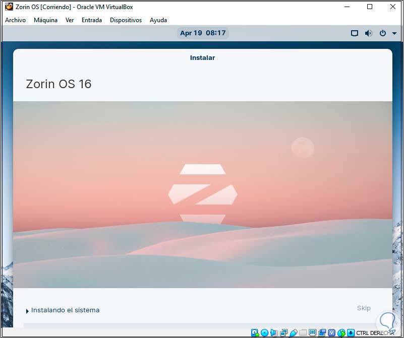Click the Instalar window title
The image size is (404, 338).
tap(202, 57)
